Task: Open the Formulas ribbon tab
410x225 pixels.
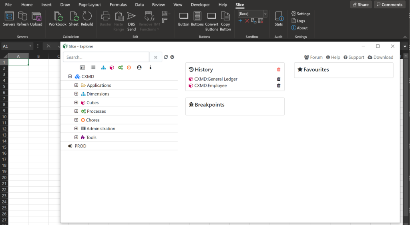Action: (x=118, y=5)
